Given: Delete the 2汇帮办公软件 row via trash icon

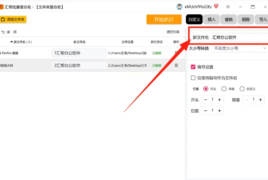Looking at the screenshot, I should [176, 65].
